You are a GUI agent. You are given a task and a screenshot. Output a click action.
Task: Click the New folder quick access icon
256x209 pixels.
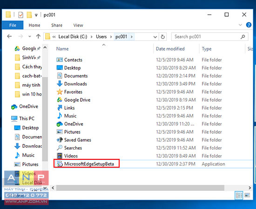tap(29, 15)
